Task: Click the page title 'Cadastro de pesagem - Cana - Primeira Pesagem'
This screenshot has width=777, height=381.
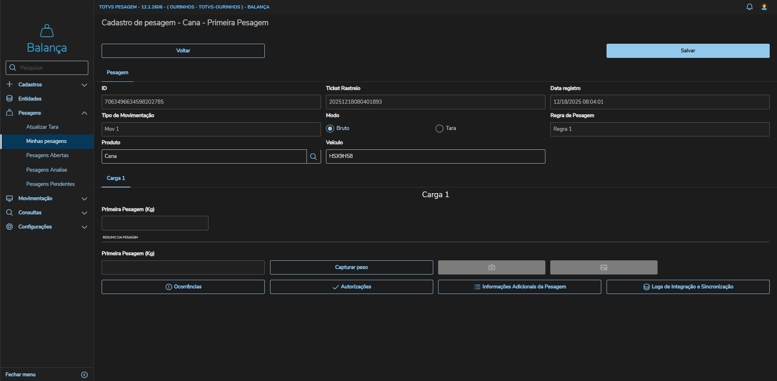Action: pos(185,23)
